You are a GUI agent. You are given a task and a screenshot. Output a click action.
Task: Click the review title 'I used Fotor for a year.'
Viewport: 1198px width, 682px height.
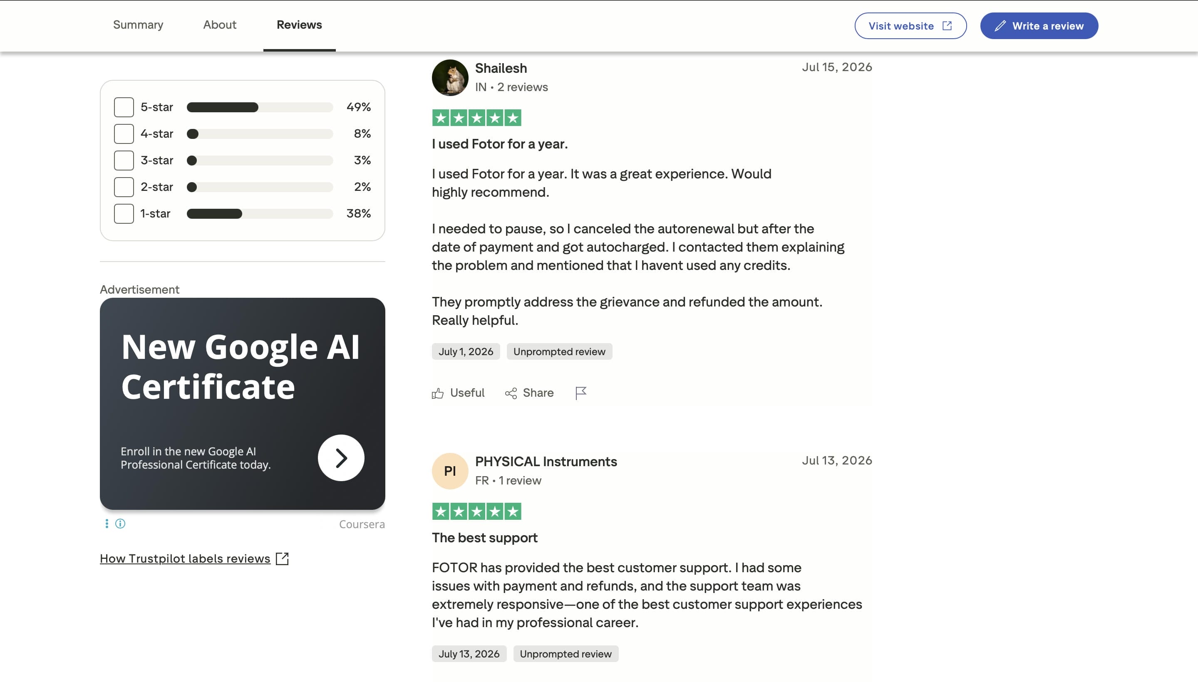500,144
